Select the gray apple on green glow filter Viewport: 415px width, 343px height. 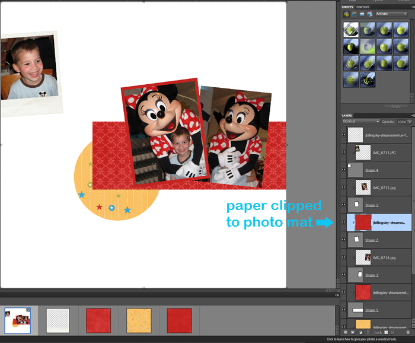(x=368, y=46)
